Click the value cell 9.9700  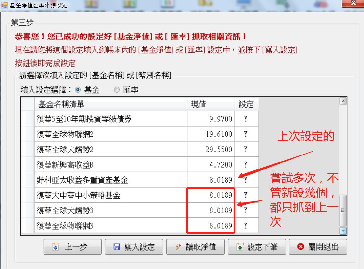pyautogui.click(x=211, y=119)
